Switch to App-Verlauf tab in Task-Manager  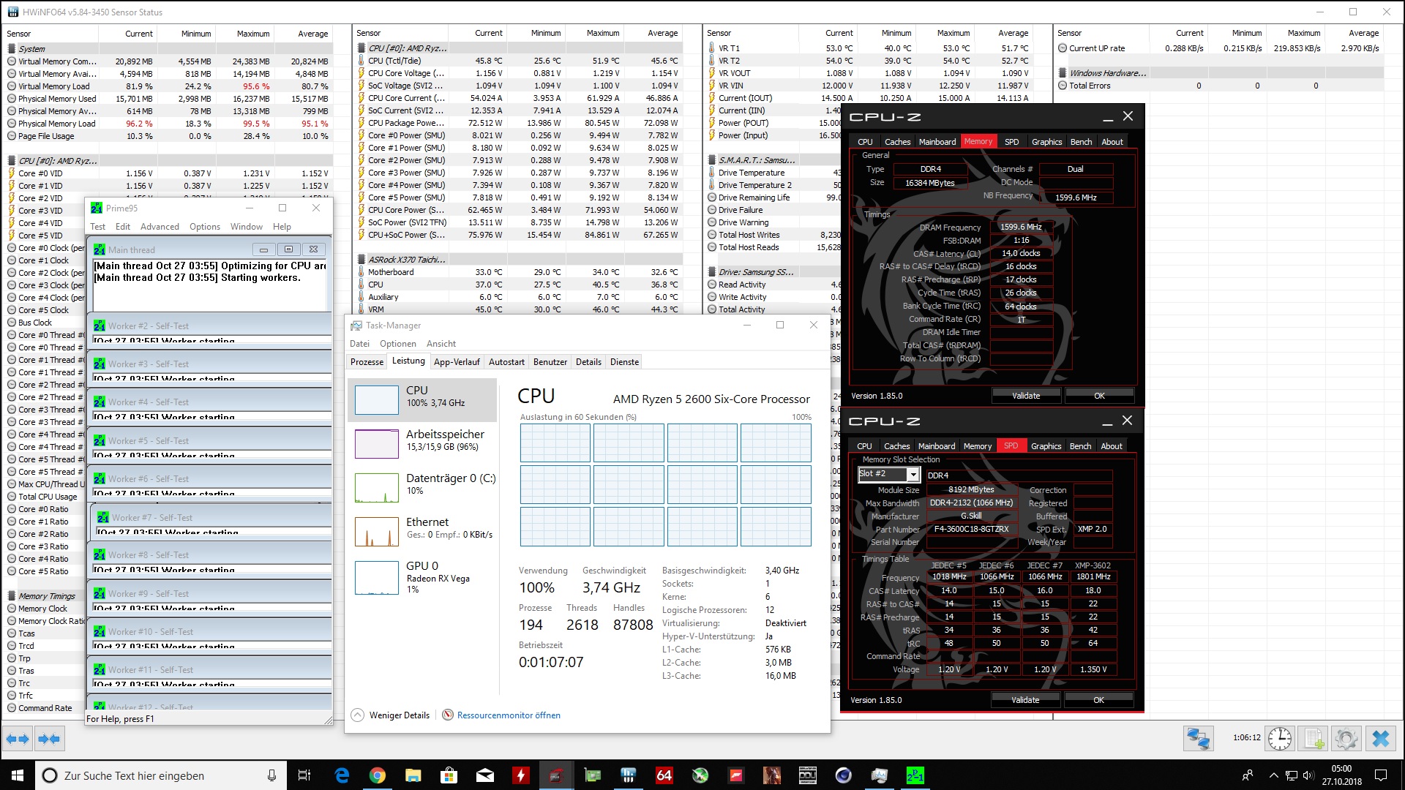tap(457, 362)
